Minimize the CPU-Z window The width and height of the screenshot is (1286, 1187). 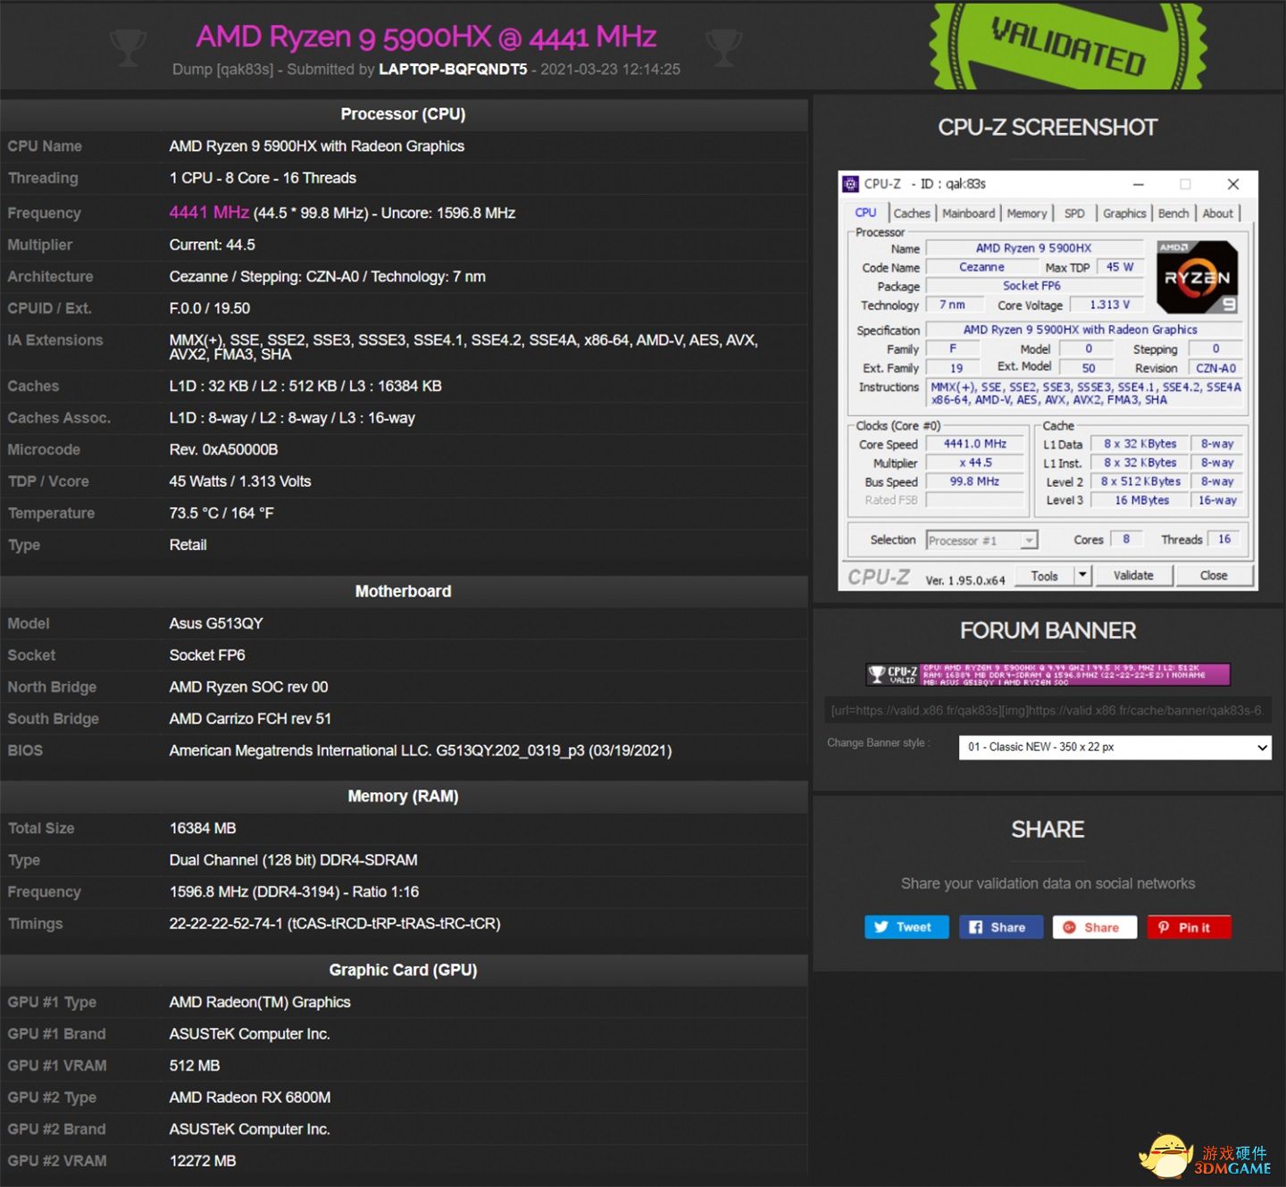click(1139, 184)
